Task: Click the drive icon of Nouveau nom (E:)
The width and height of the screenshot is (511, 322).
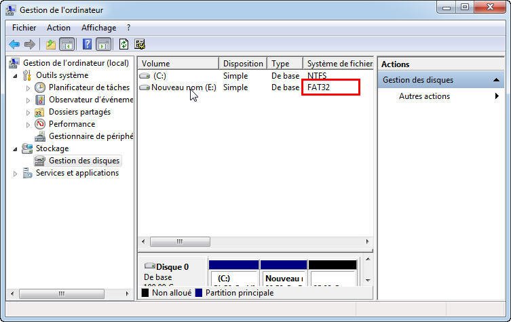Action: [x=145, y=87]
